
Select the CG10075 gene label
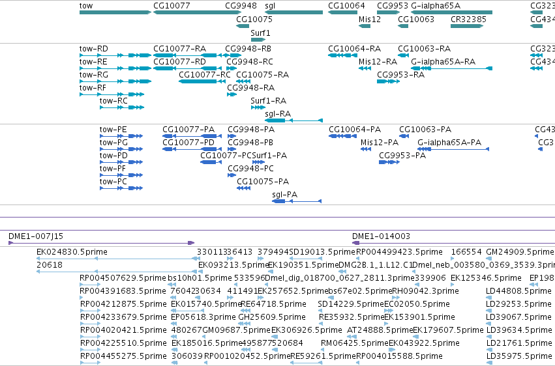click(x=254, y=19)
